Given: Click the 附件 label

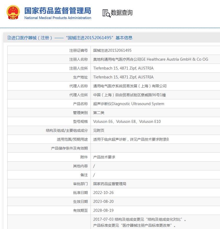Looking at the screenshot, I should pos(84,157).
